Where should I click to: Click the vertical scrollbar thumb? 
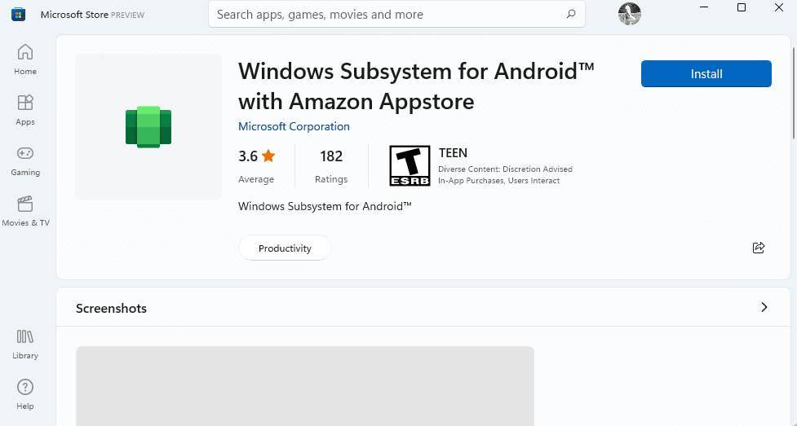click(x=794, y=93)
